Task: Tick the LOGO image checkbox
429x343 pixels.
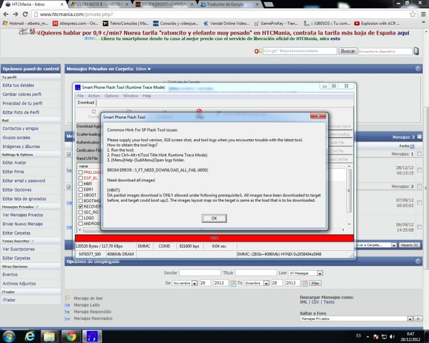Action: coord(81,218)
